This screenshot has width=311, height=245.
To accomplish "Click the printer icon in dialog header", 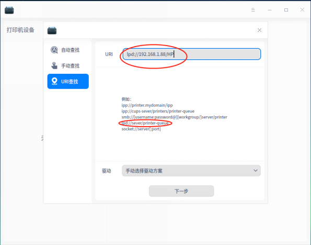I will [x=52, y=30].
